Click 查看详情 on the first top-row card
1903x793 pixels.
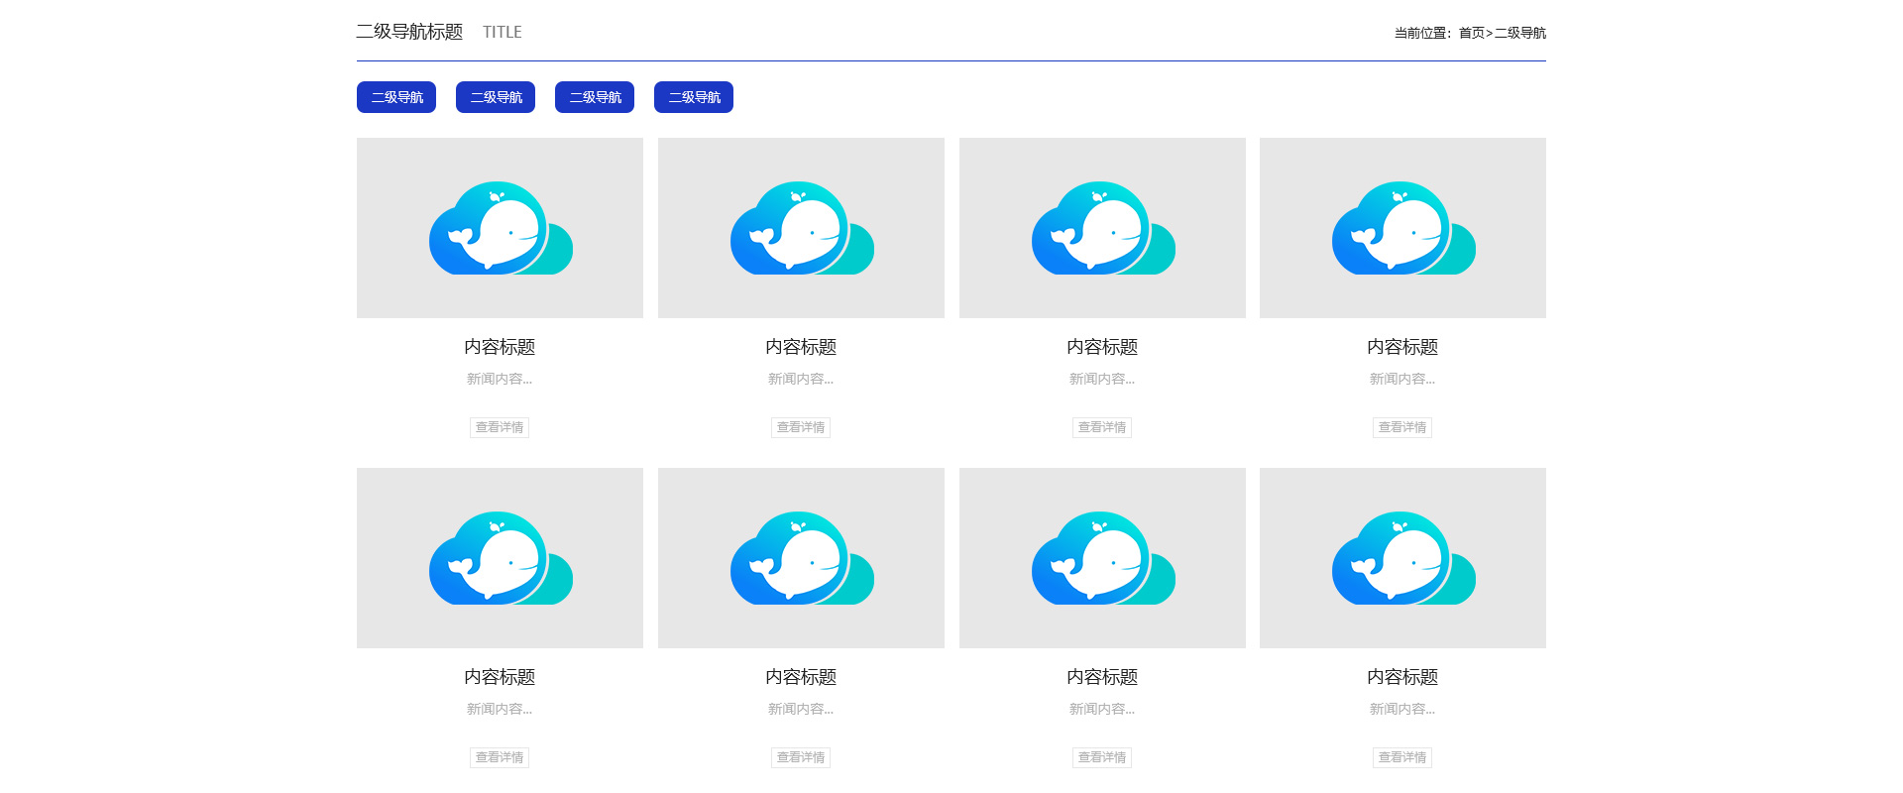click(500, 427)
